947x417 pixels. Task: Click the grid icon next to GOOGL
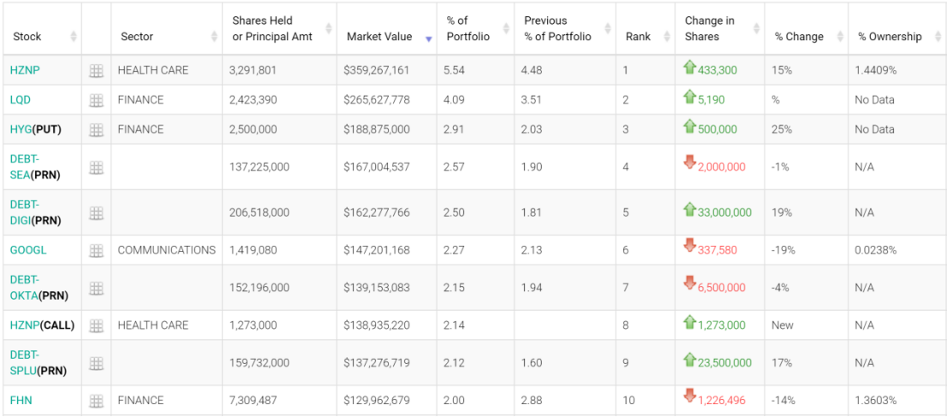96,251
